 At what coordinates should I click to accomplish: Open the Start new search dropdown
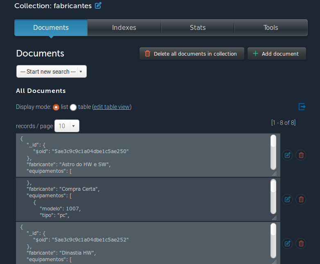click(52, 72)
